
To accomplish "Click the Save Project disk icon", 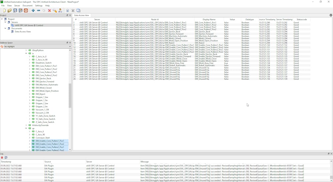I will point(15,11).
